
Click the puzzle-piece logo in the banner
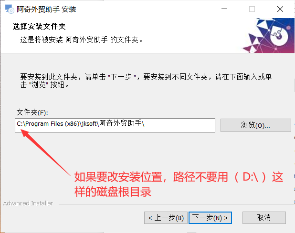(x=279, y=35)
